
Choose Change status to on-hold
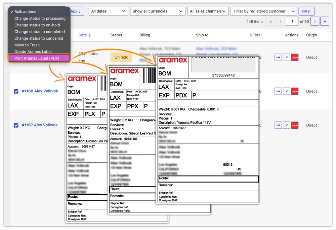click(x=37, y=25)
